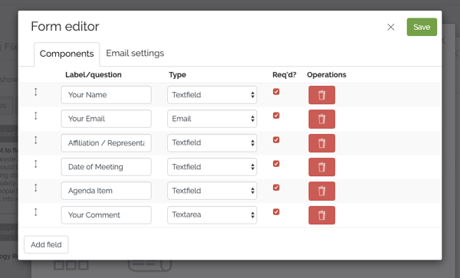
Task: Open type dropdown for Affiliation field
Action: [212, 143]
